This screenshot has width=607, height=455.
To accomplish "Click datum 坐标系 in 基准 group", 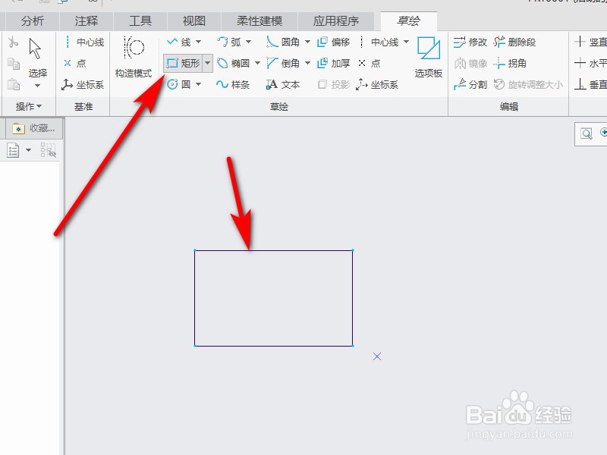I will click(83, 84).
